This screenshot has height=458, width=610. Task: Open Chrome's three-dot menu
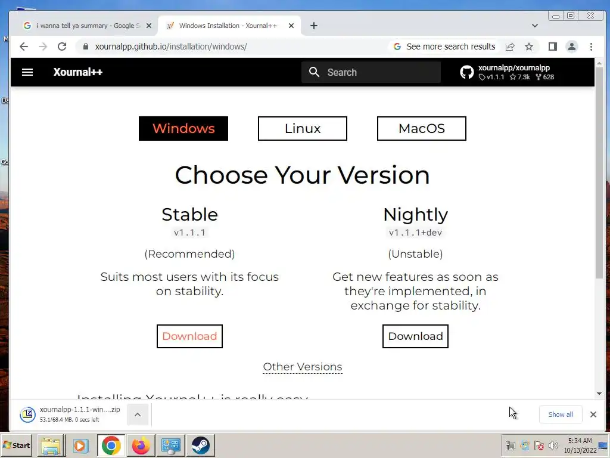591,47
